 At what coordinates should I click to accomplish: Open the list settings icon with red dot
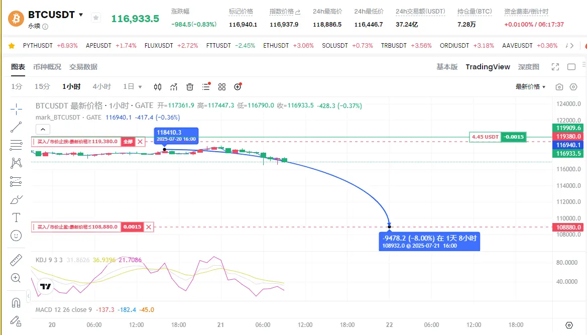click(206, 86)
